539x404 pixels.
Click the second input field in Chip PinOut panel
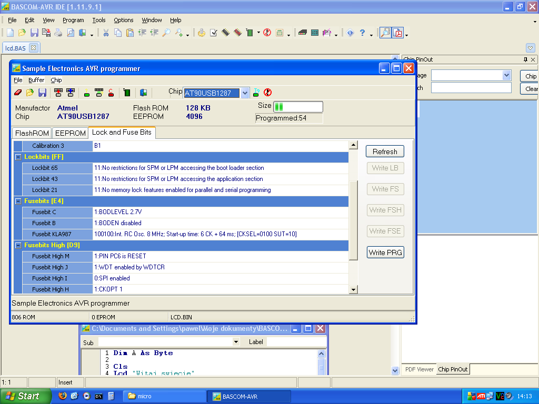471,88
